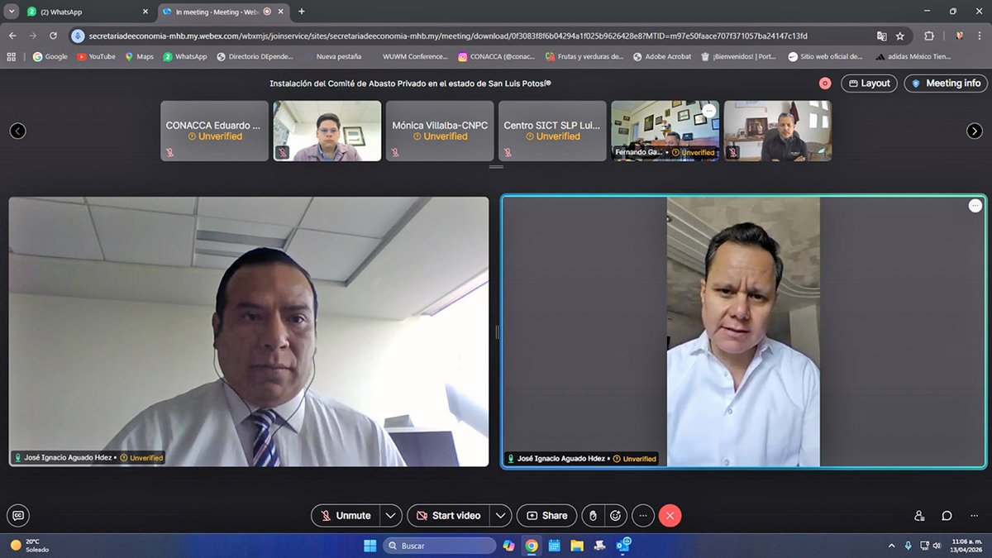
Task: Open the Layout button
Action: (869, 83)
